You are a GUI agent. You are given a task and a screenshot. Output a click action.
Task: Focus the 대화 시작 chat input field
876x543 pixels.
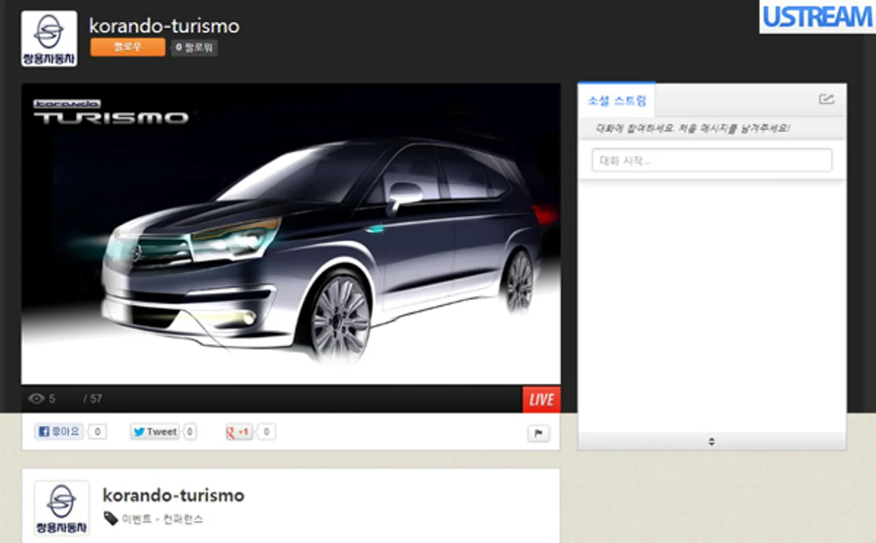pos(712,161)
